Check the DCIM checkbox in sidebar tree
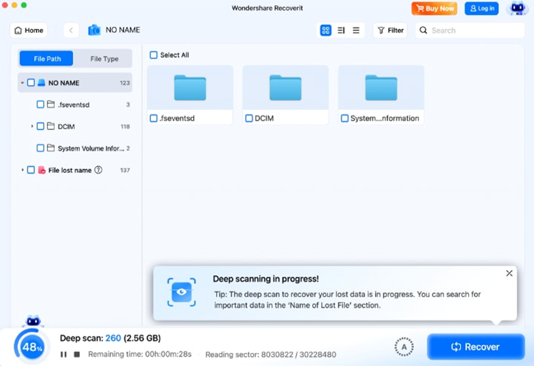 [x=40, y=126]
